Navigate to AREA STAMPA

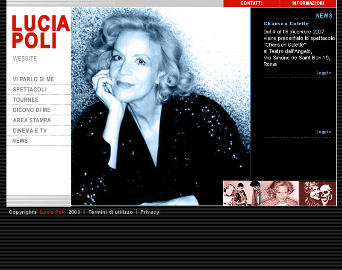coord(32,120)
